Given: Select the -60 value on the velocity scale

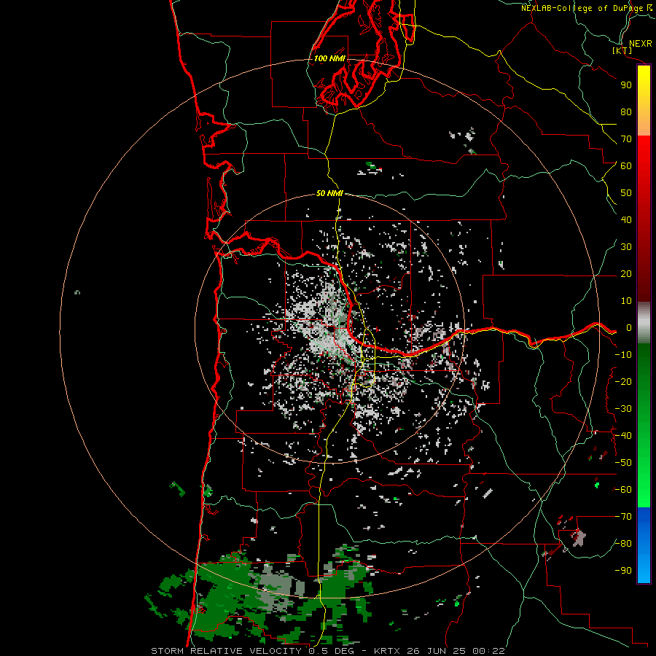Looking at the screenshot, I should [623, 490].
